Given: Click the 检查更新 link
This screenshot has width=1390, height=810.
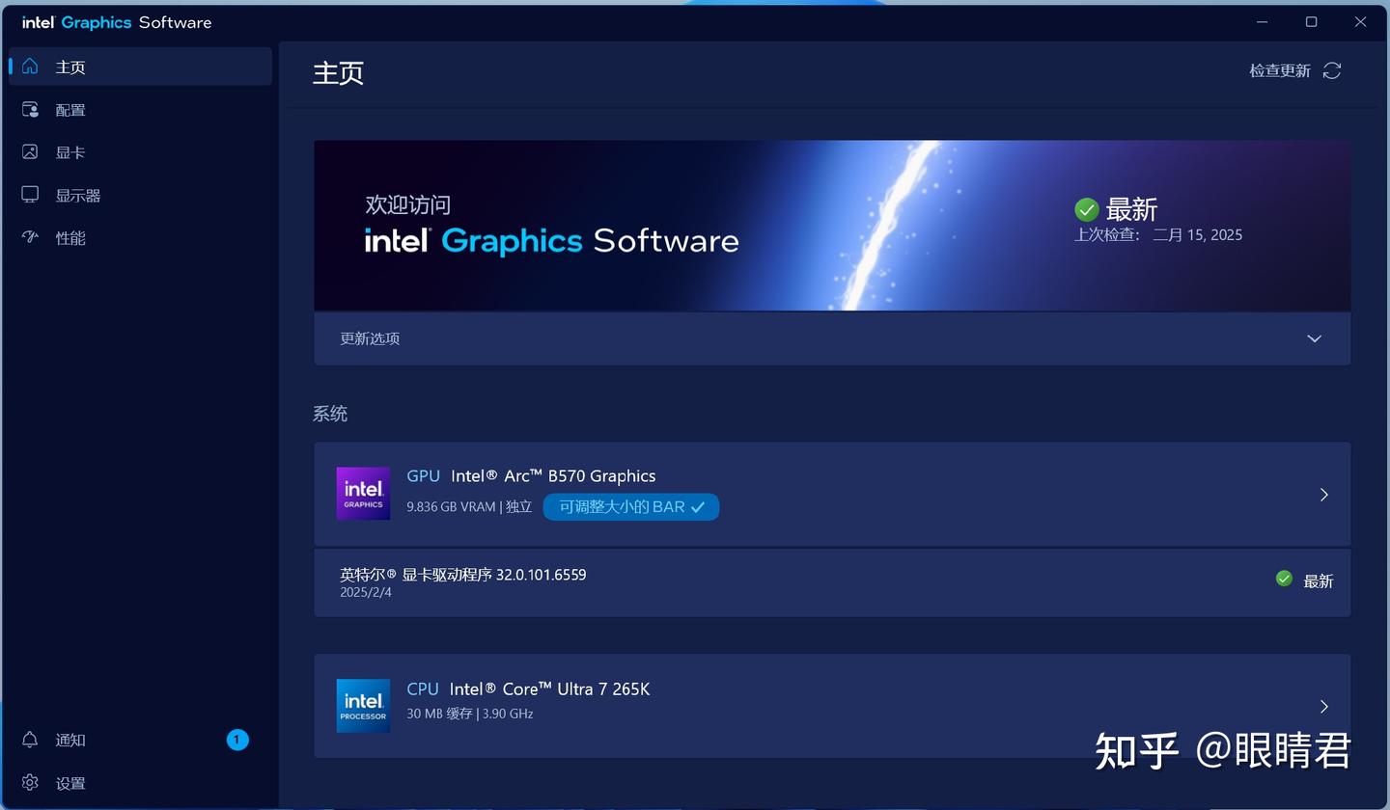Looking at the screenshot, I should tap(1279, 70).
